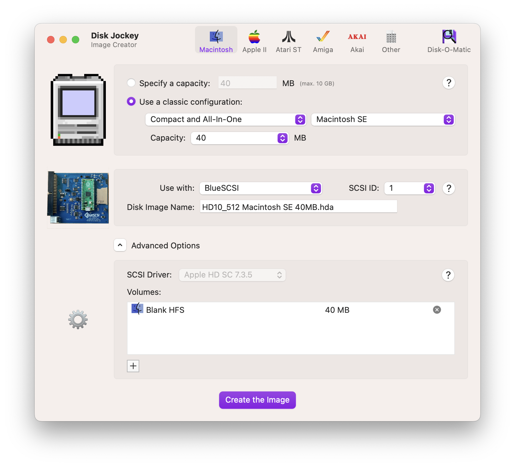Click the 40 MB volume size
This screenshot has height=467, width=515.
[337, 310]
